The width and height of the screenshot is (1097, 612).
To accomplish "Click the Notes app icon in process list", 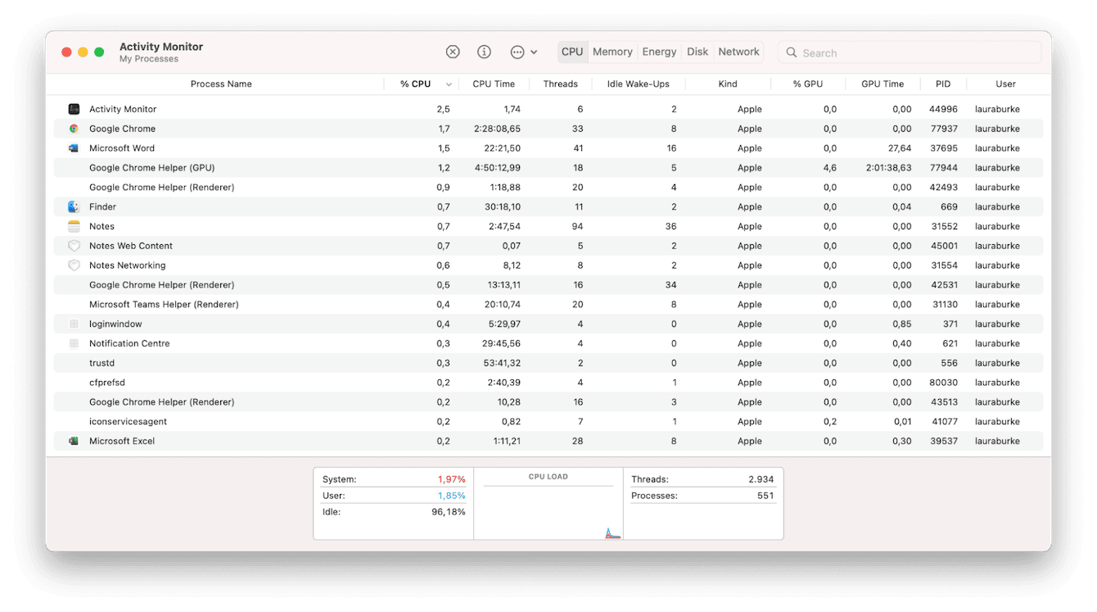I will [x=74, y=226].
